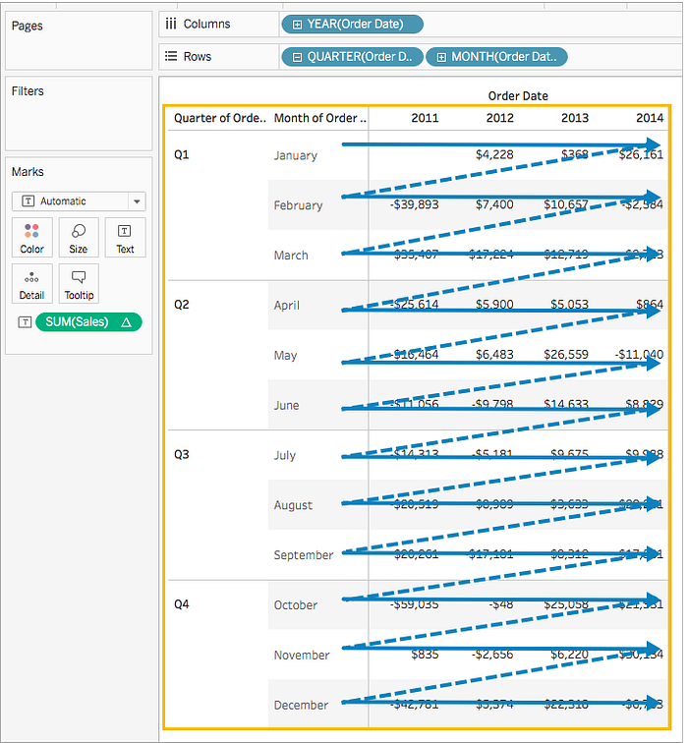Click the delta icon on SUM(Sales) pill
Image resolution: width=688 pixels, height=743 pixels.
coord(126,322)
